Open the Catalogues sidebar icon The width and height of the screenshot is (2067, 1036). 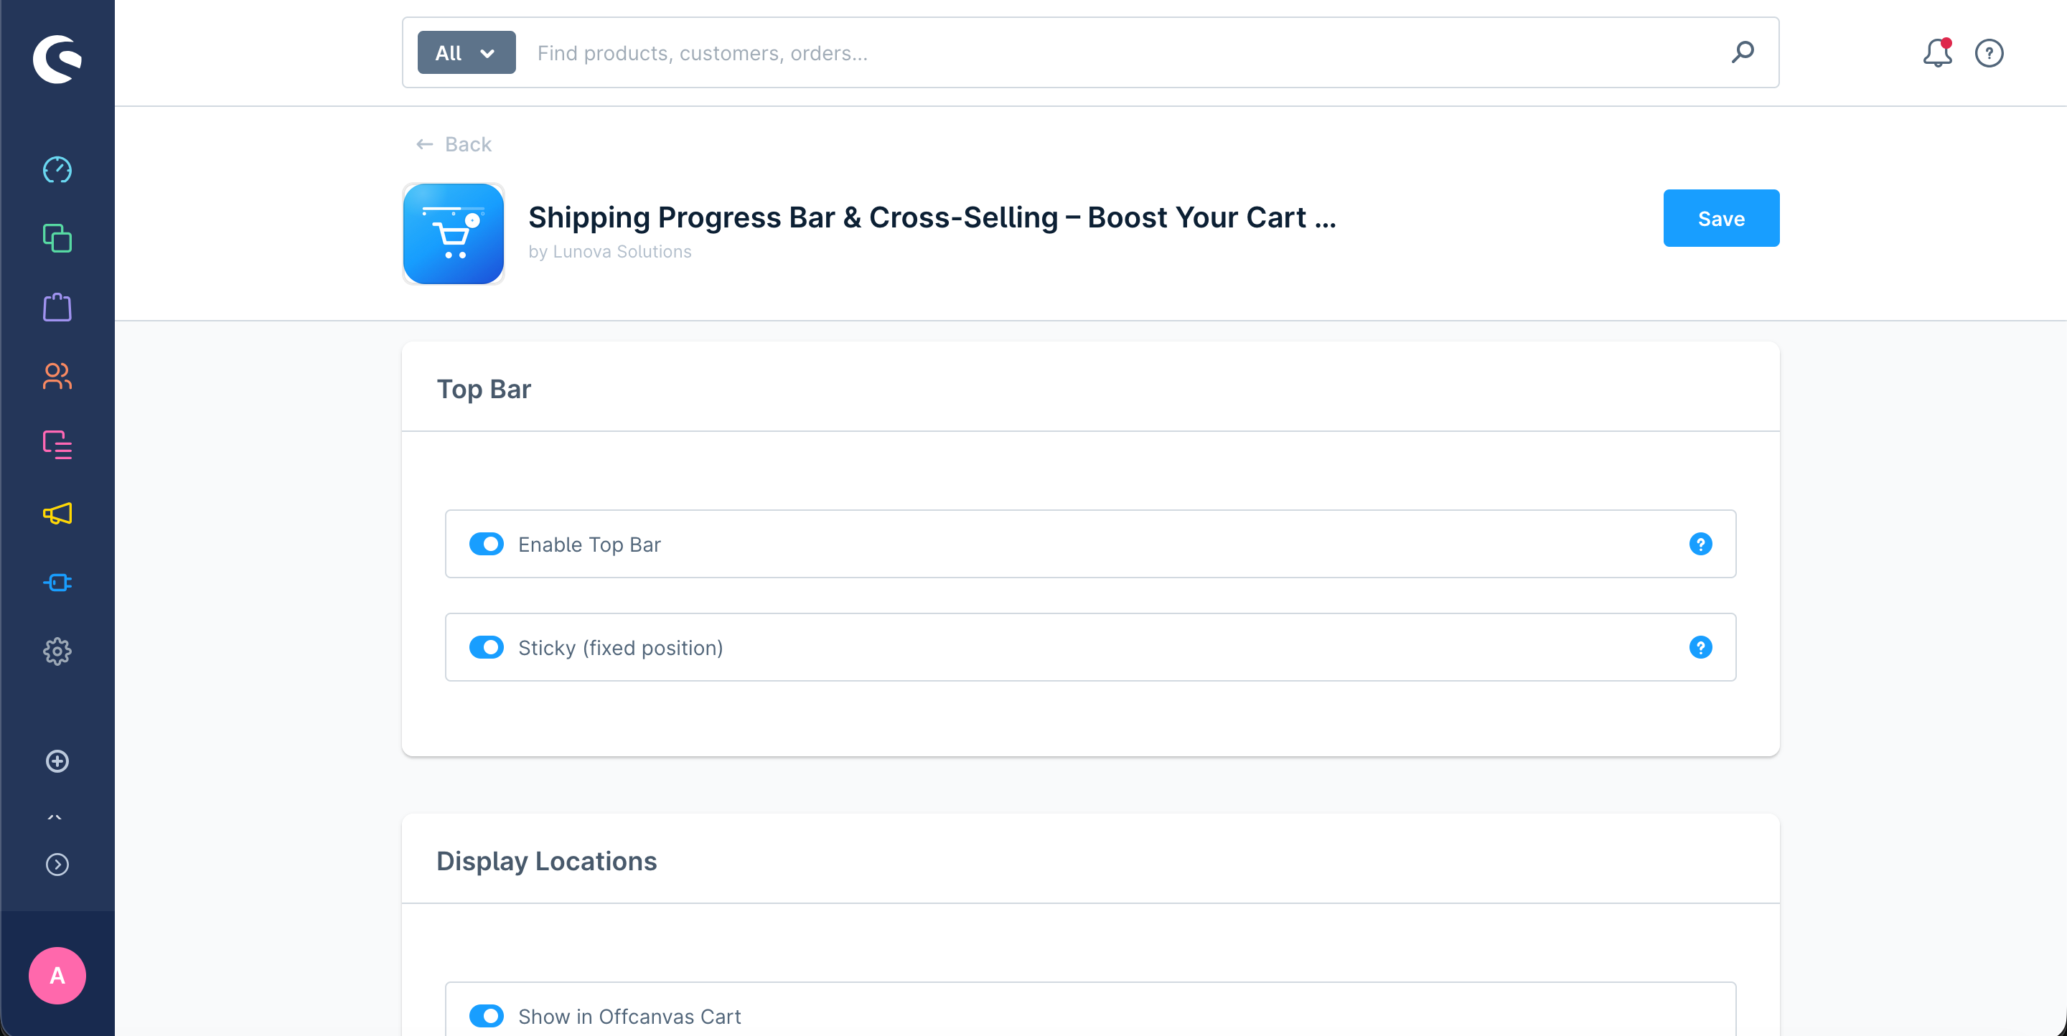coord(57,238)
